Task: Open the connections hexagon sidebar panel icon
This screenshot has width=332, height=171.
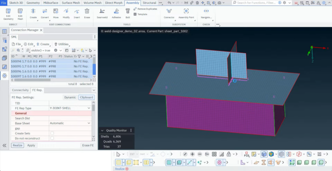Action: (4, 75)
